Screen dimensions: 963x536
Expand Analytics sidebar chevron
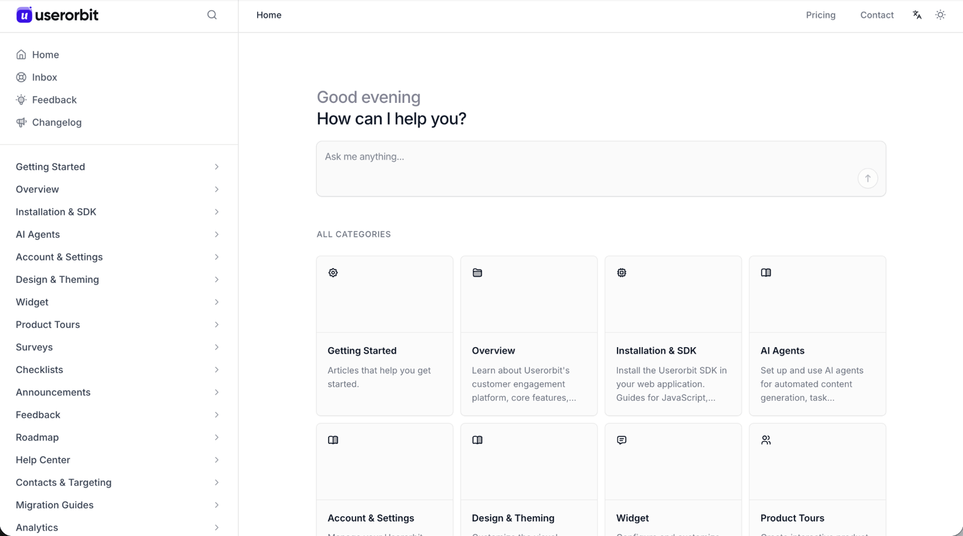[217, 528]
